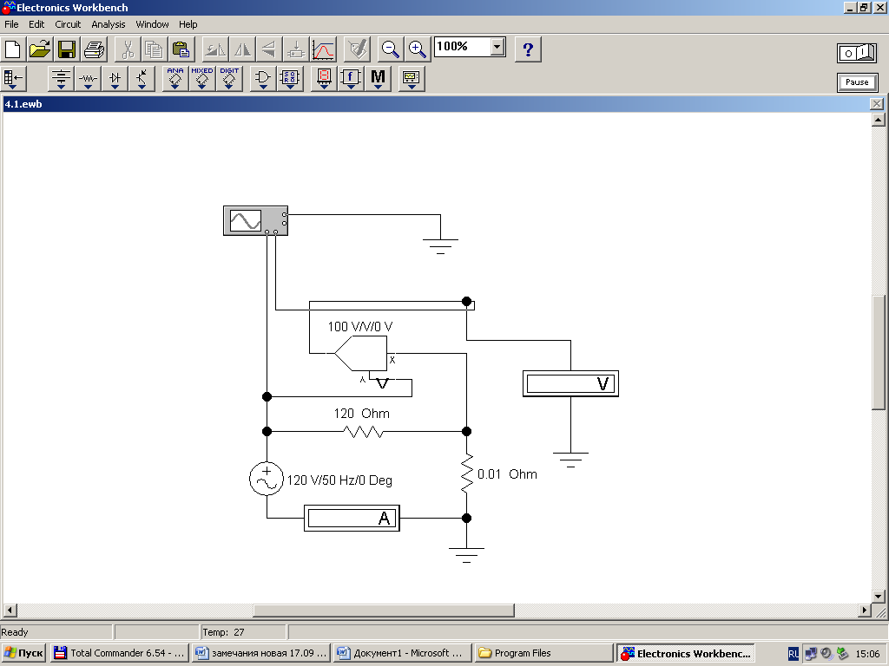The image size is (889, 666).
Task: Open the Basic components bin
Action: pyautogui.click(x=88, y=79)
